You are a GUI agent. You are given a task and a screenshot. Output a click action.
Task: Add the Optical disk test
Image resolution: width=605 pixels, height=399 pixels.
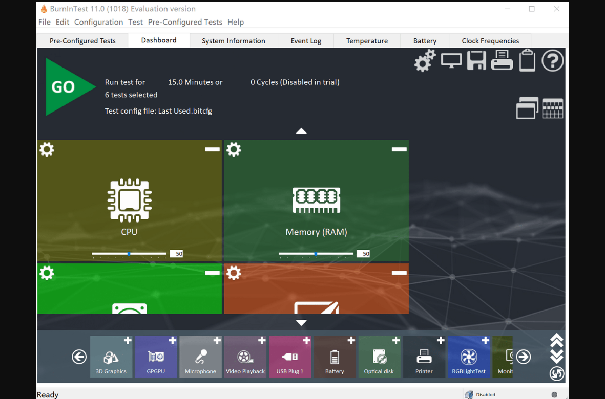(x=396, y=341)
